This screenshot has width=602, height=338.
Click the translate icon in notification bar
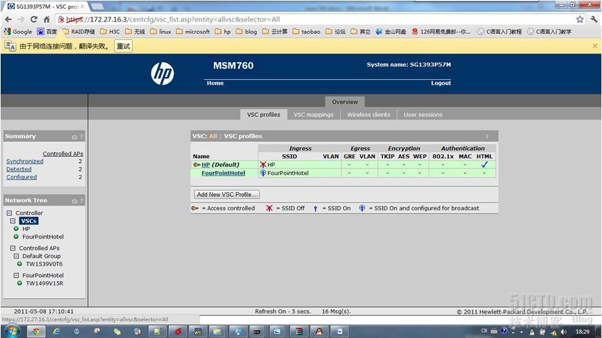pyautogui.click(x=10, y=46)
